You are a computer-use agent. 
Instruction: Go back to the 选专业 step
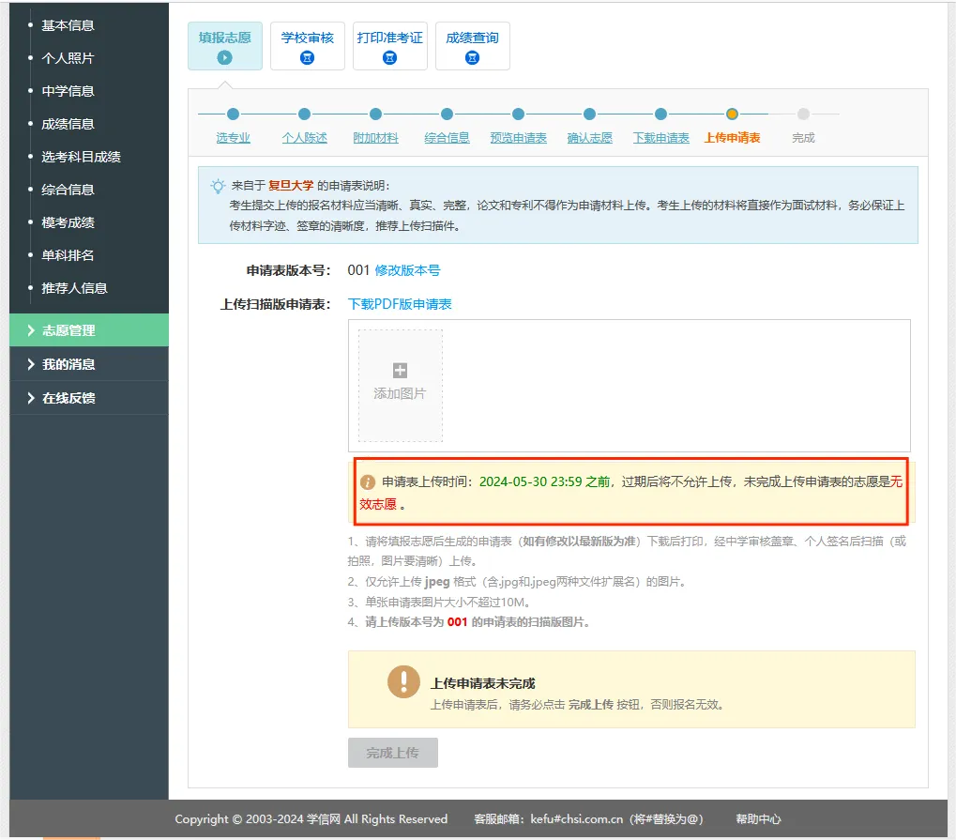pos(233,138)
